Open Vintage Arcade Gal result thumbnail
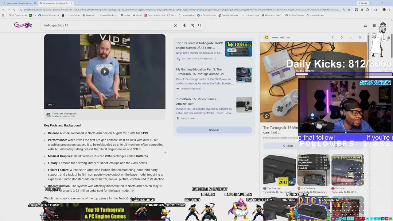This screenshot has width=393, height=221. coord(244,75)
